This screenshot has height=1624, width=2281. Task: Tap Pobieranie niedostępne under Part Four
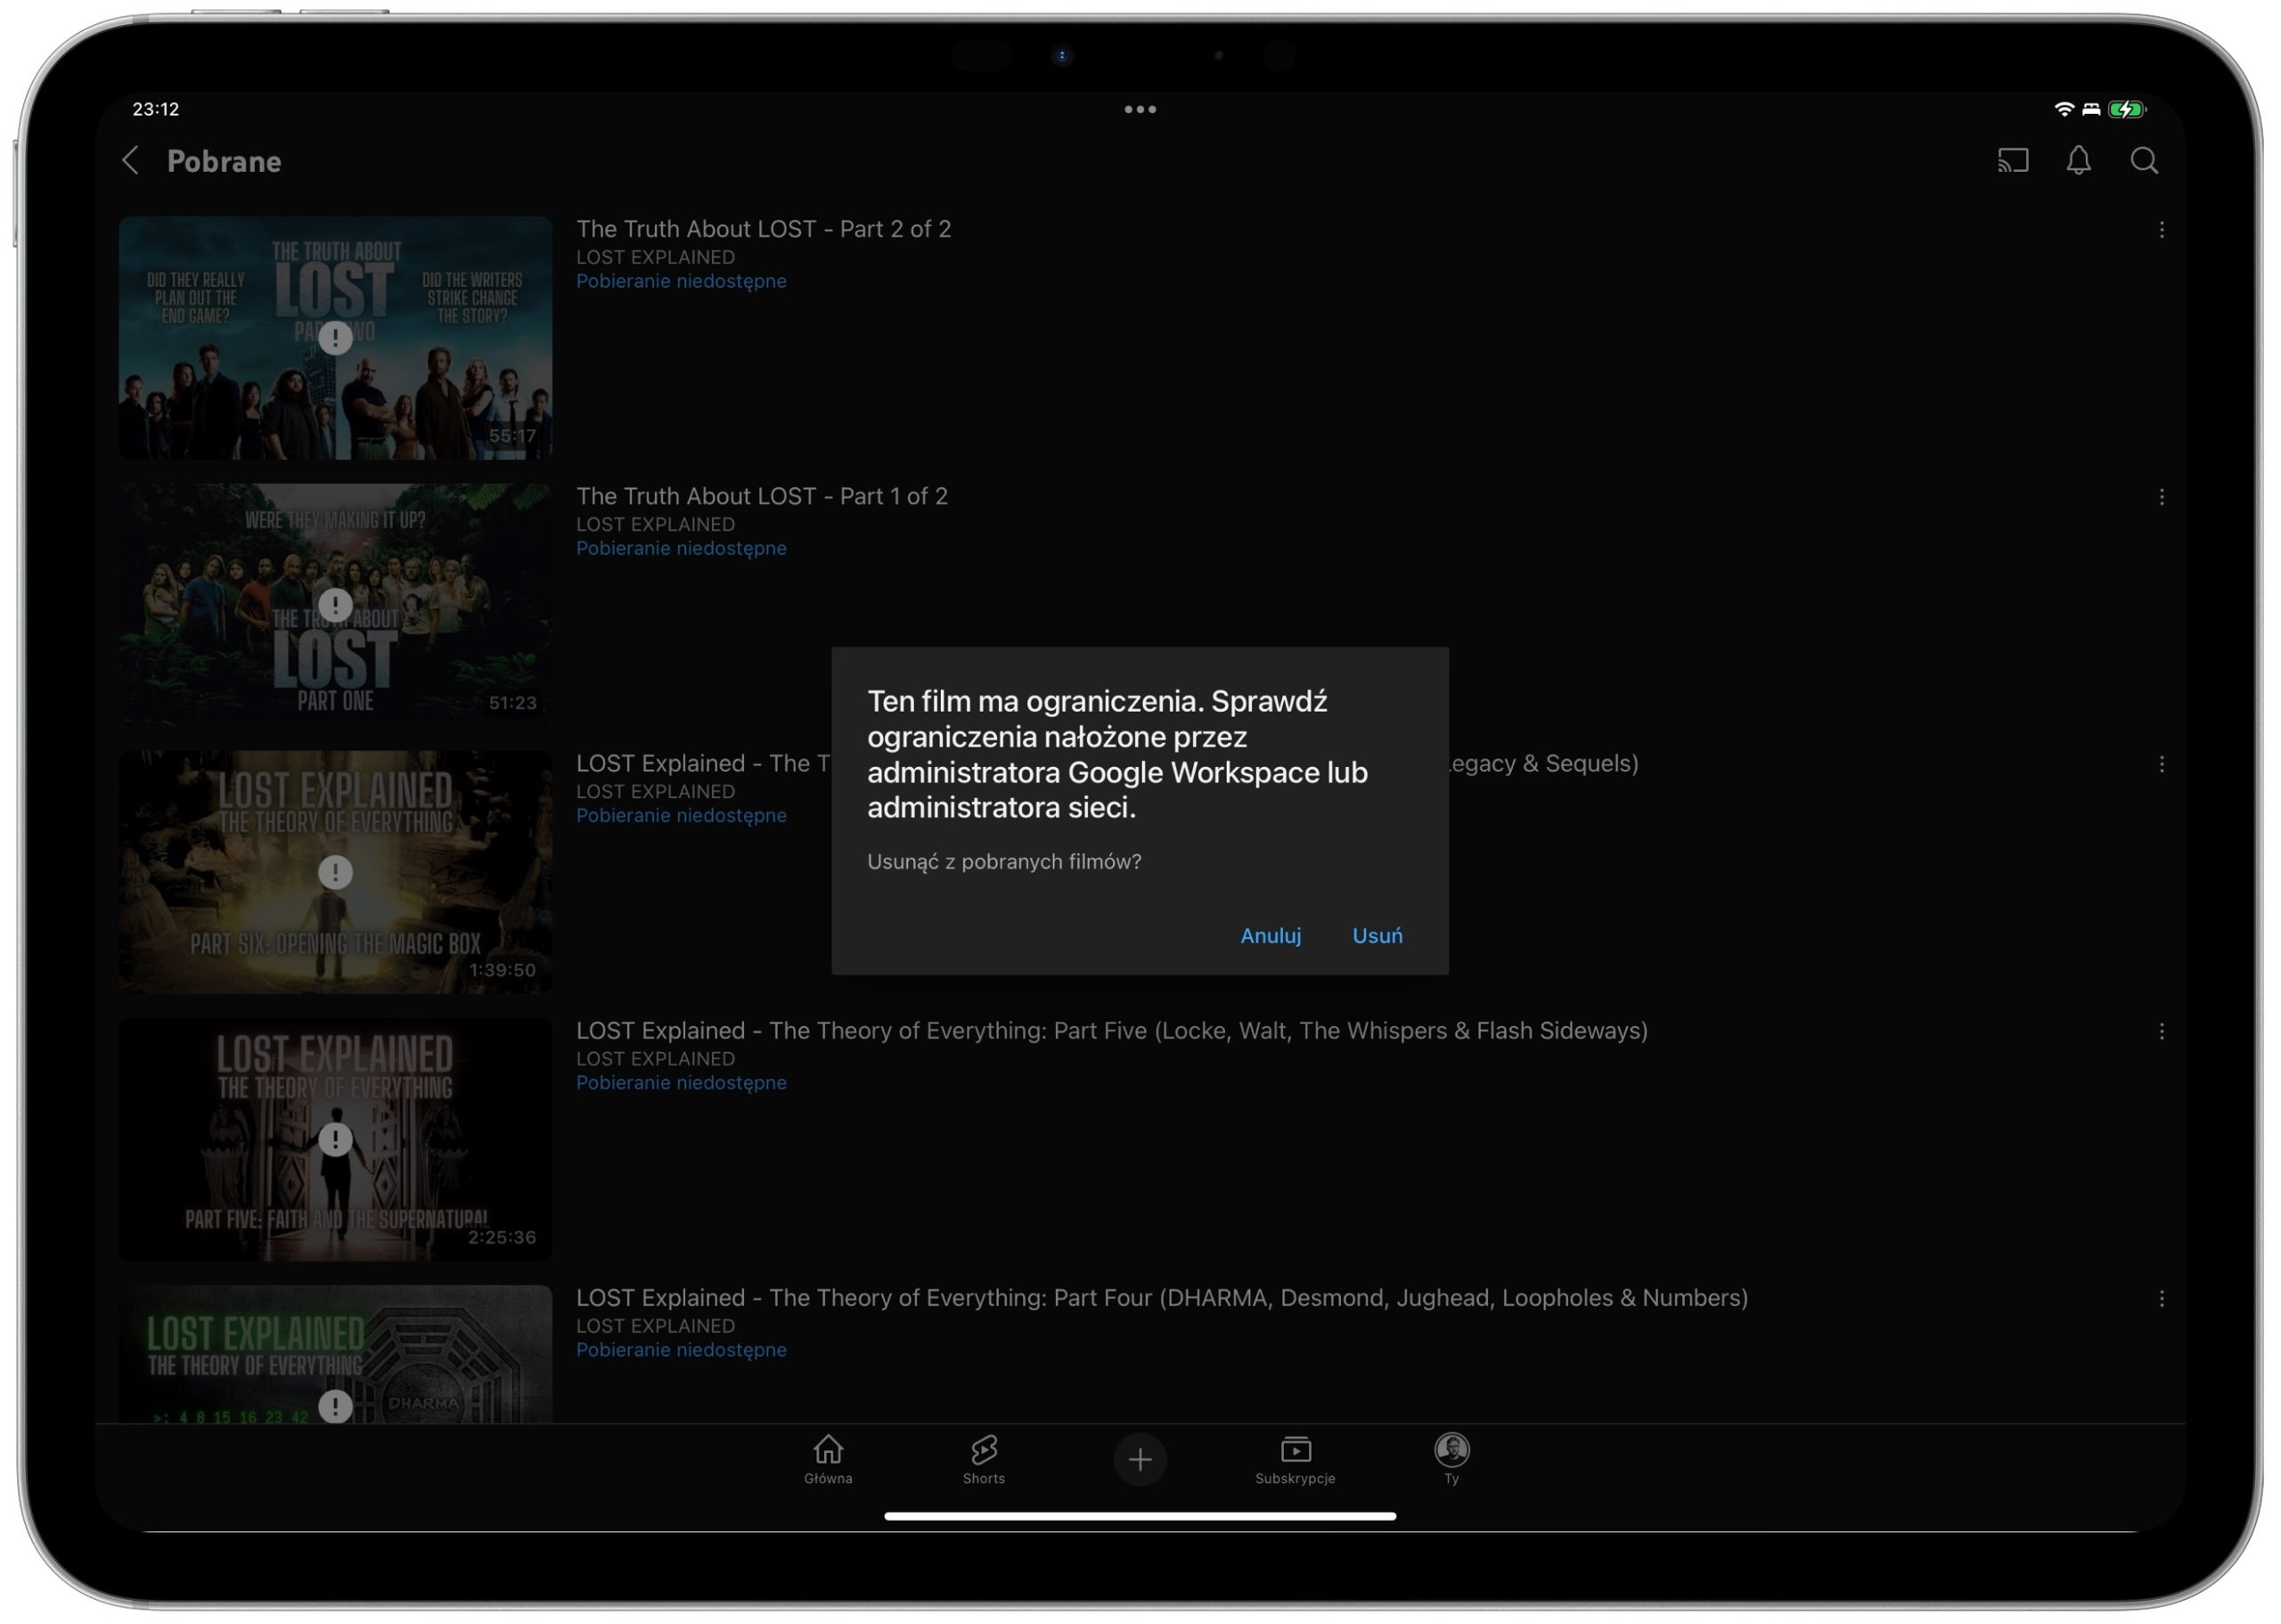click(x=681, y=1349)
